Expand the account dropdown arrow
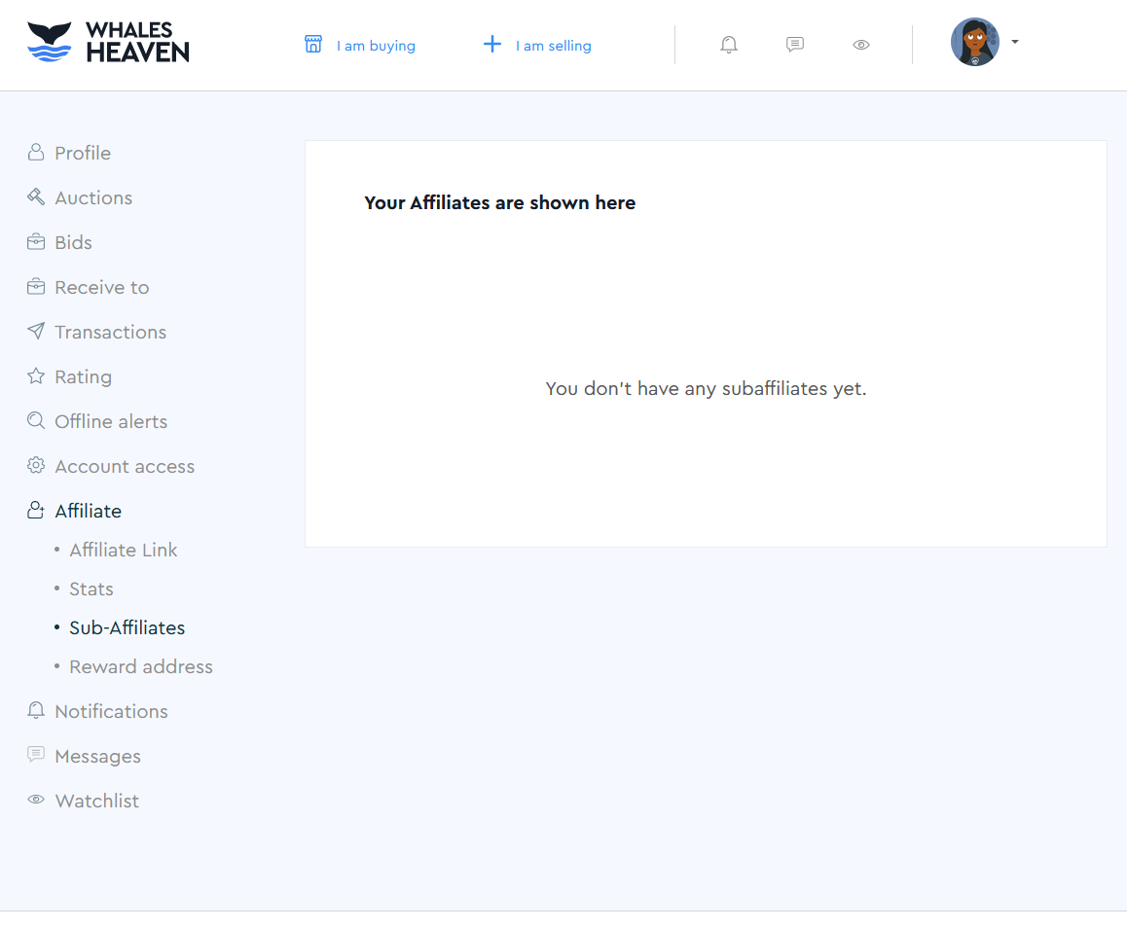1127x928 pixels. click(x=1015, y=42)
